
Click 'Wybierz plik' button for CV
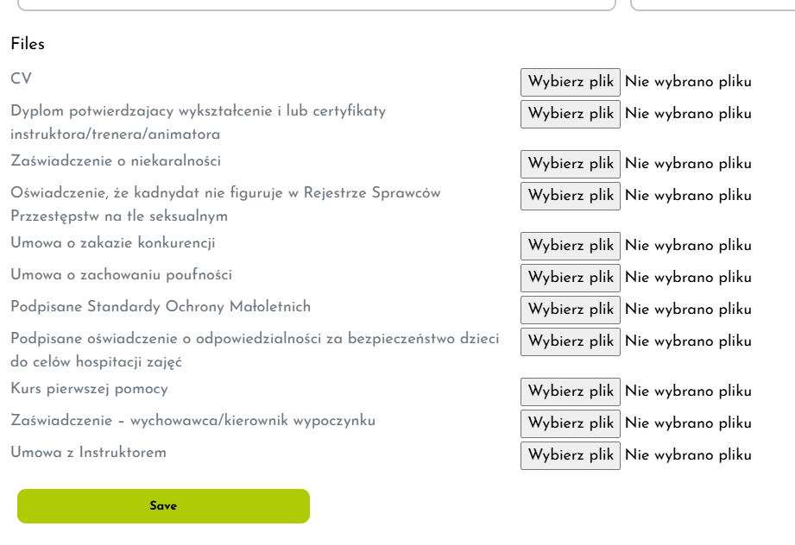[x=570, y=82]
